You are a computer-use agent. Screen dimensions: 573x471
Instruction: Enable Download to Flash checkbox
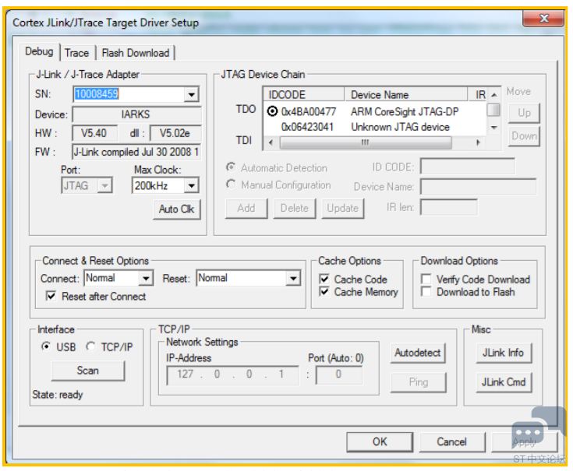426,292
